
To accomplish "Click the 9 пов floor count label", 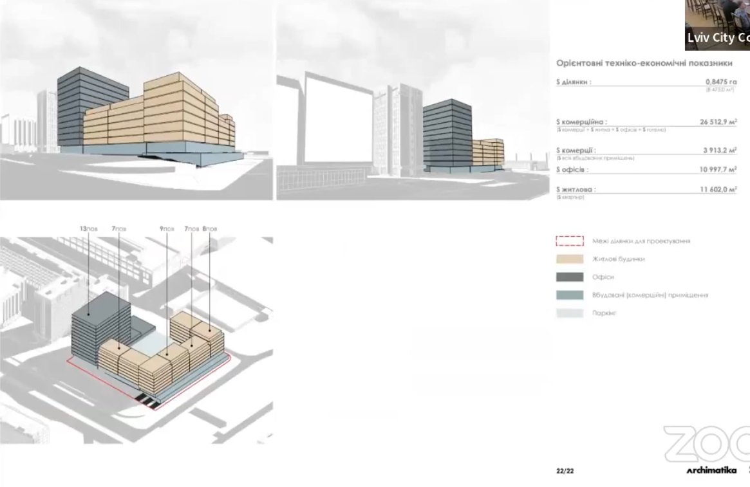I will click(167, 229).
